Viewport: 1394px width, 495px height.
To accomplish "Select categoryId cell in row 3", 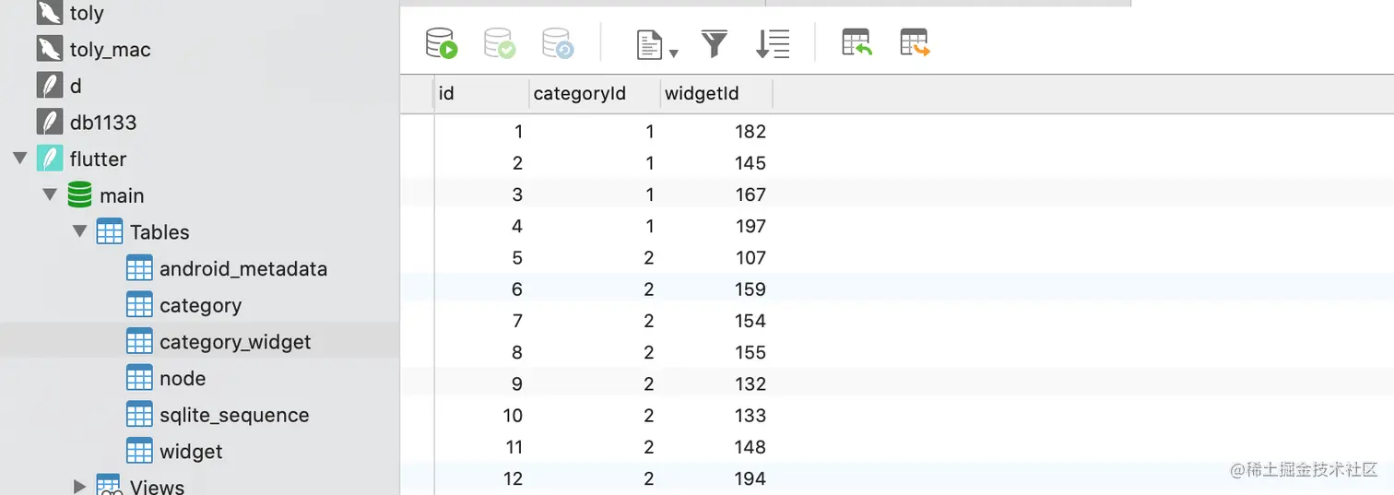I will click(x=650, y=194).
